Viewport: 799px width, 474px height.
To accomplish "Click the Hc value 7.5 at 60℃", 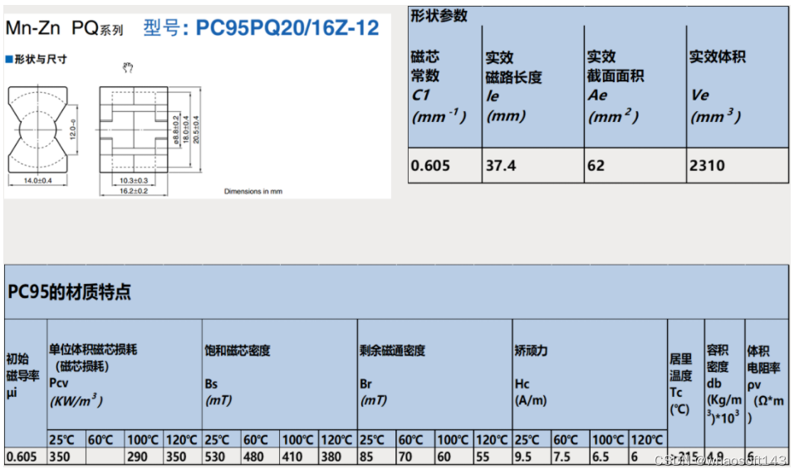I will pos(562,457).
